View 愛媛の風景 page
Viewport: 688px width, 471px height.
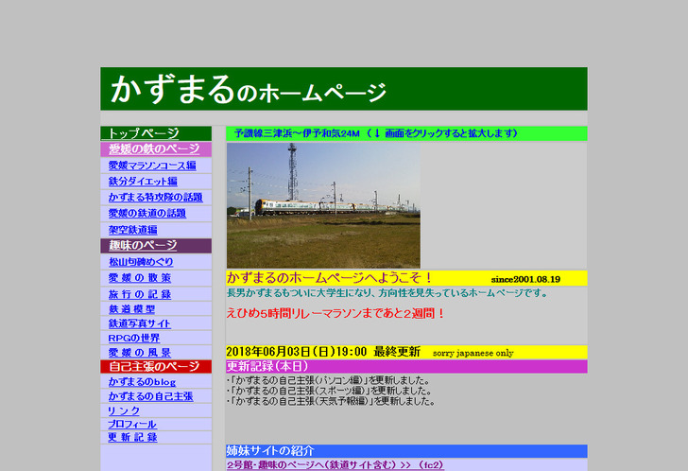(x=139, y=353)
